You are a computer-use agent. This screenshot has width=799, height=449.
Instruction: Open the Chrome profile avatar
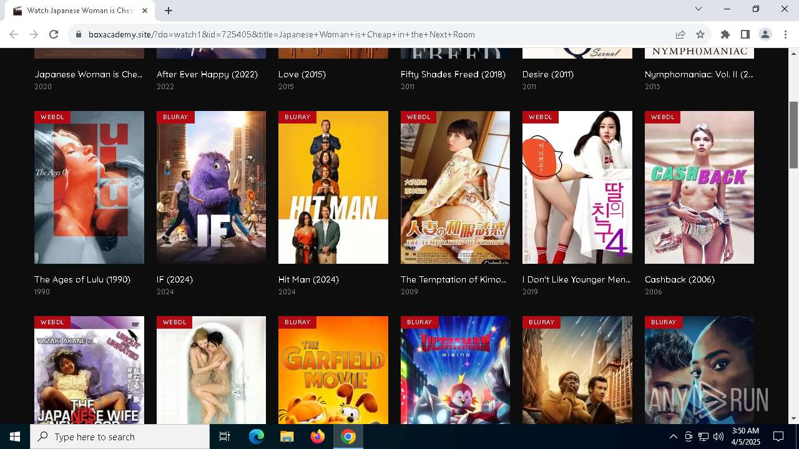click(x=765, y=34)
